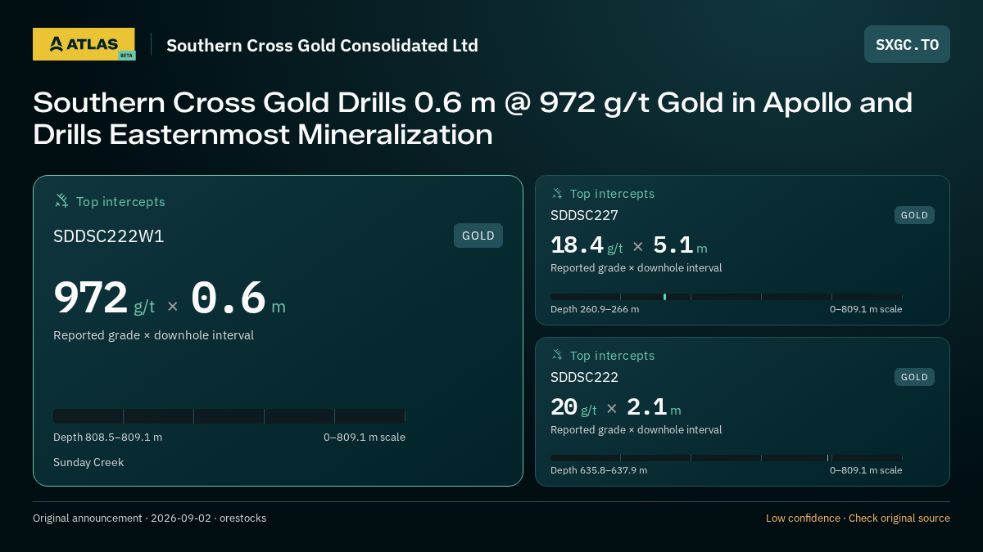The width and height of the screenshot is (983, 552).
Task: Click 'Depth 635.8–637.9 m' label
Action: pyautogui.click(x=599, y=470)
